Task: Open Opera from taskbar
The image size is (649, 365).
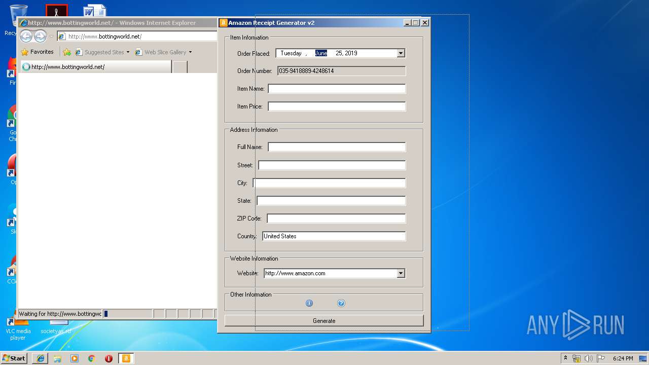Action: click(x=109, y=358)
